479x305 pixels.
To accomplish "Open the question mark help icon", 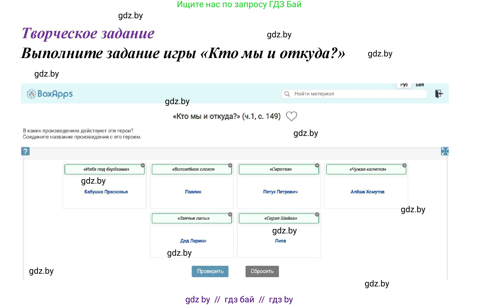I will [25, 151].
